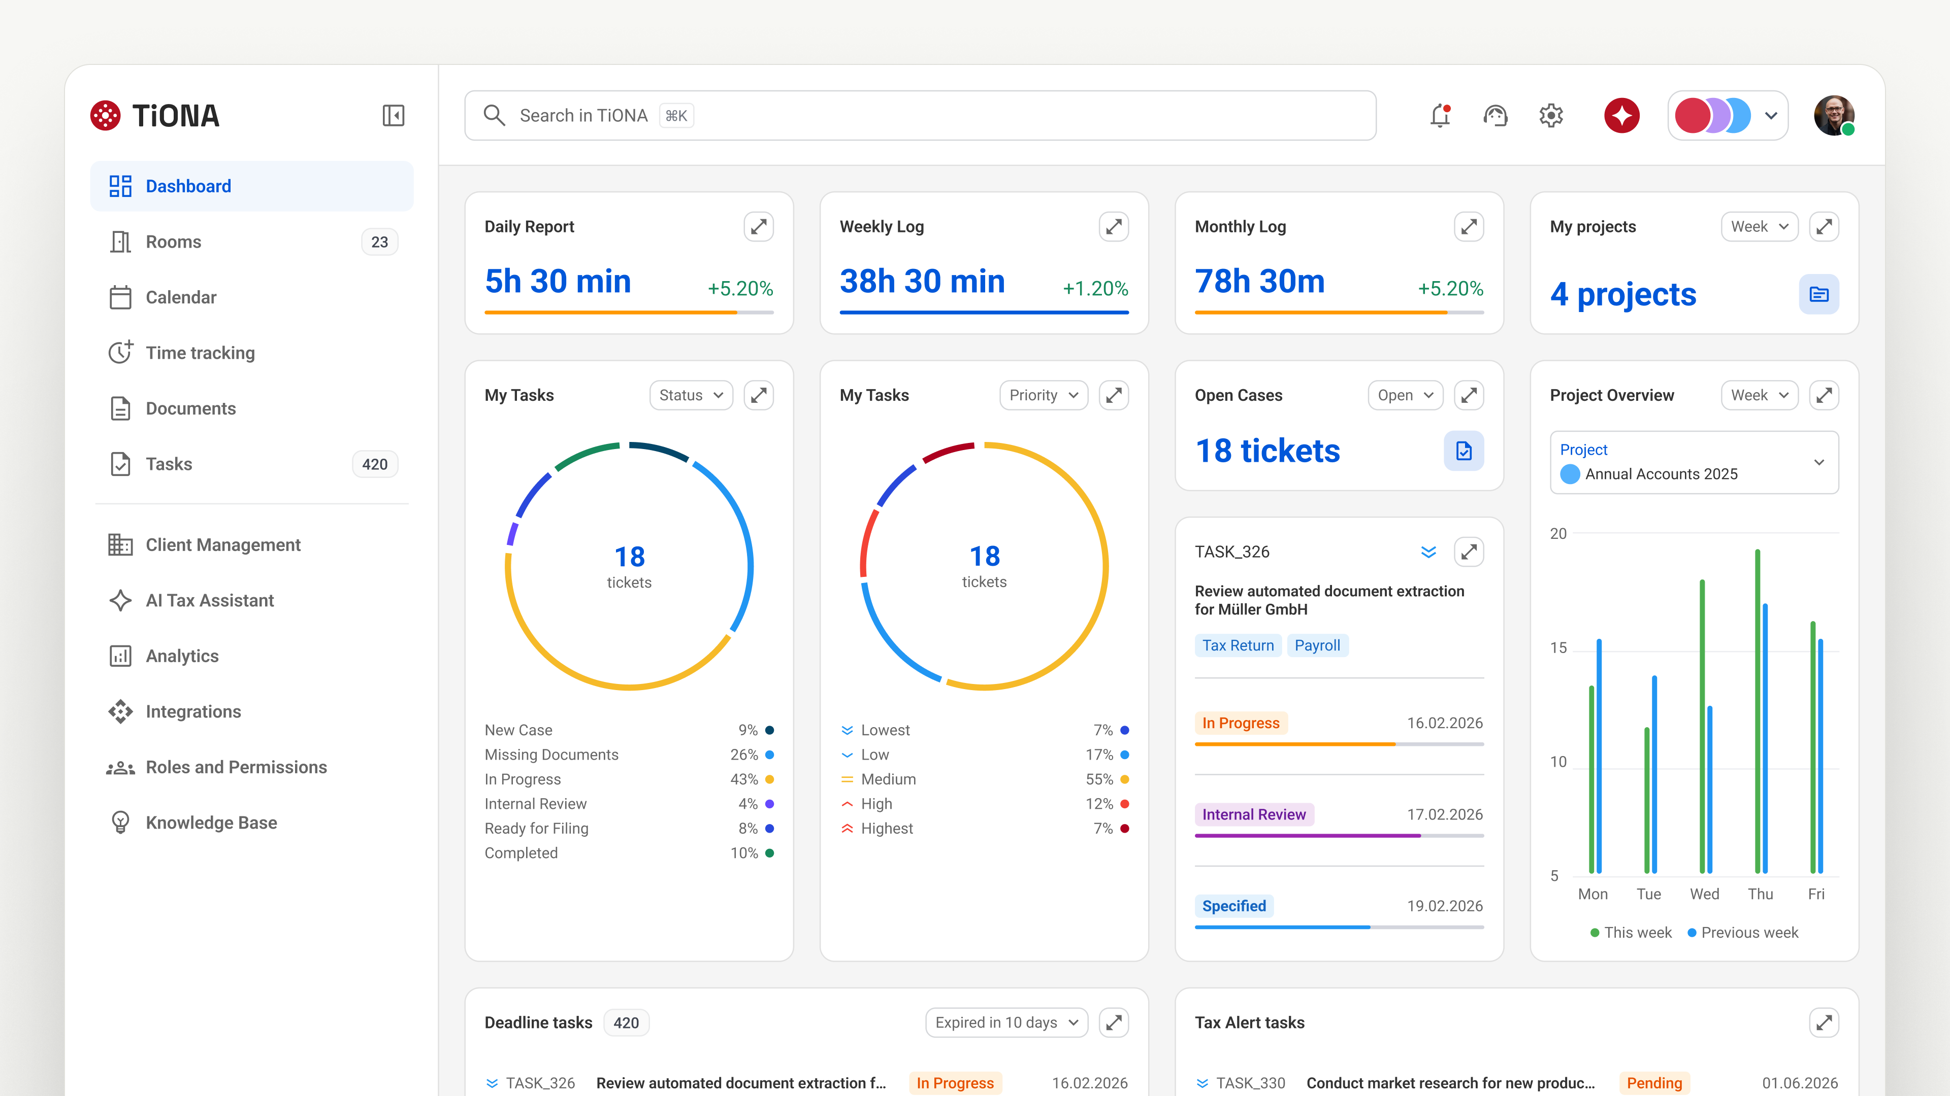Expand the My Tasks Priority card
Image resolution: width=1950 pixels, height=1096 pixels.
tap(1114, 395)
